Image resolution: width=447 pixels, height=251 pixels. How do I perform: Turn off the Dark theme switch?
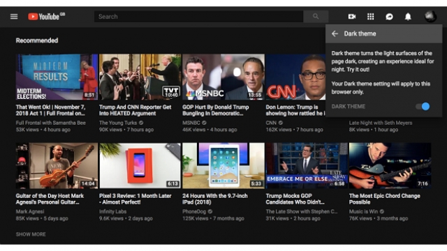point(423,107)
